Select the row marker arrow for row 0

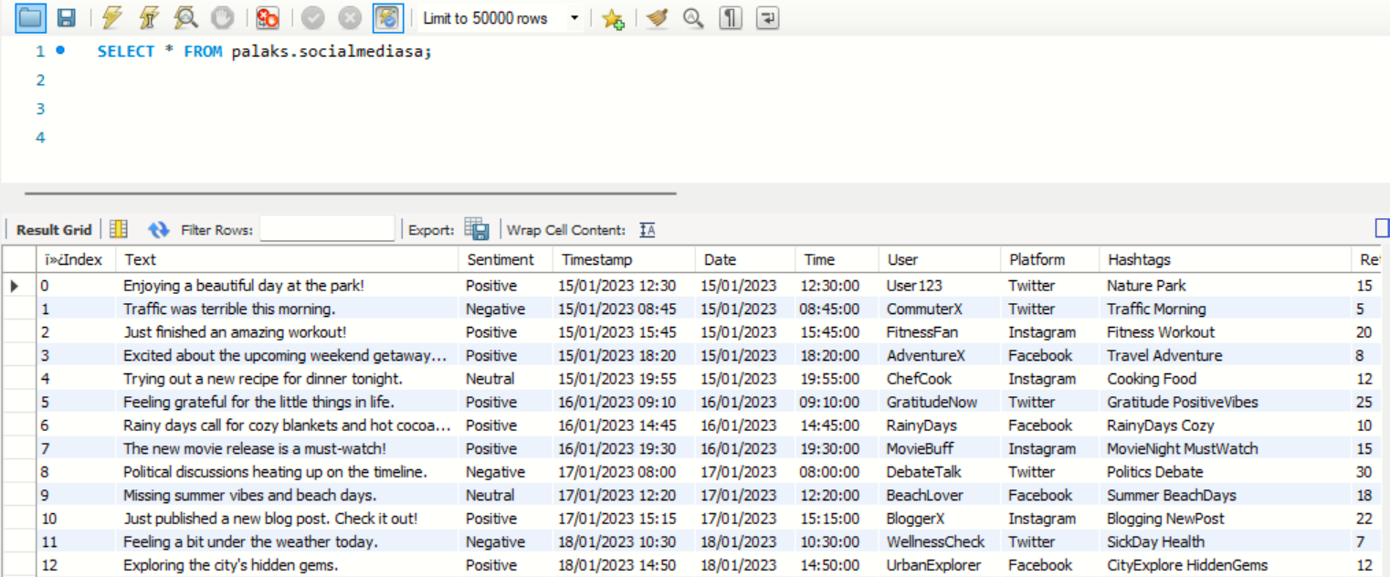15,286
